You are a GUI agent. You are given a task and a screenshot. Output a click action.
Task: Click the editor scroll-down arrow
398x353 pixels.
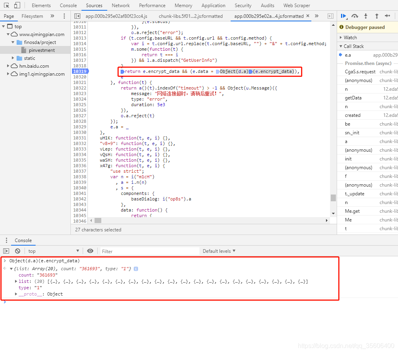tap(333, 214)
